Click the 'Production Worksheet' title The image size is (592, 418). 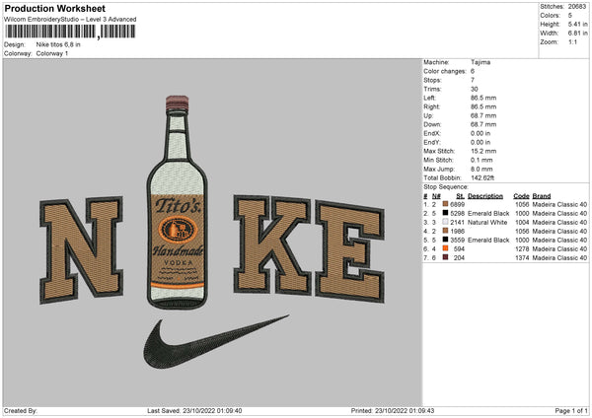point(54,9)
